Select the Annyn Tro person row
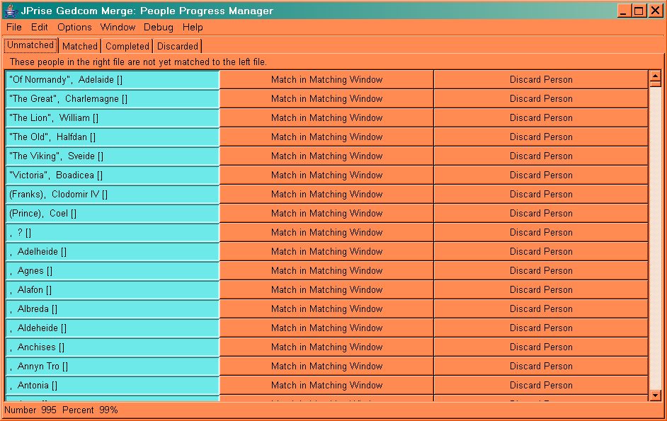The height and width of the screenshot is (421, 667). click(113, 367)
